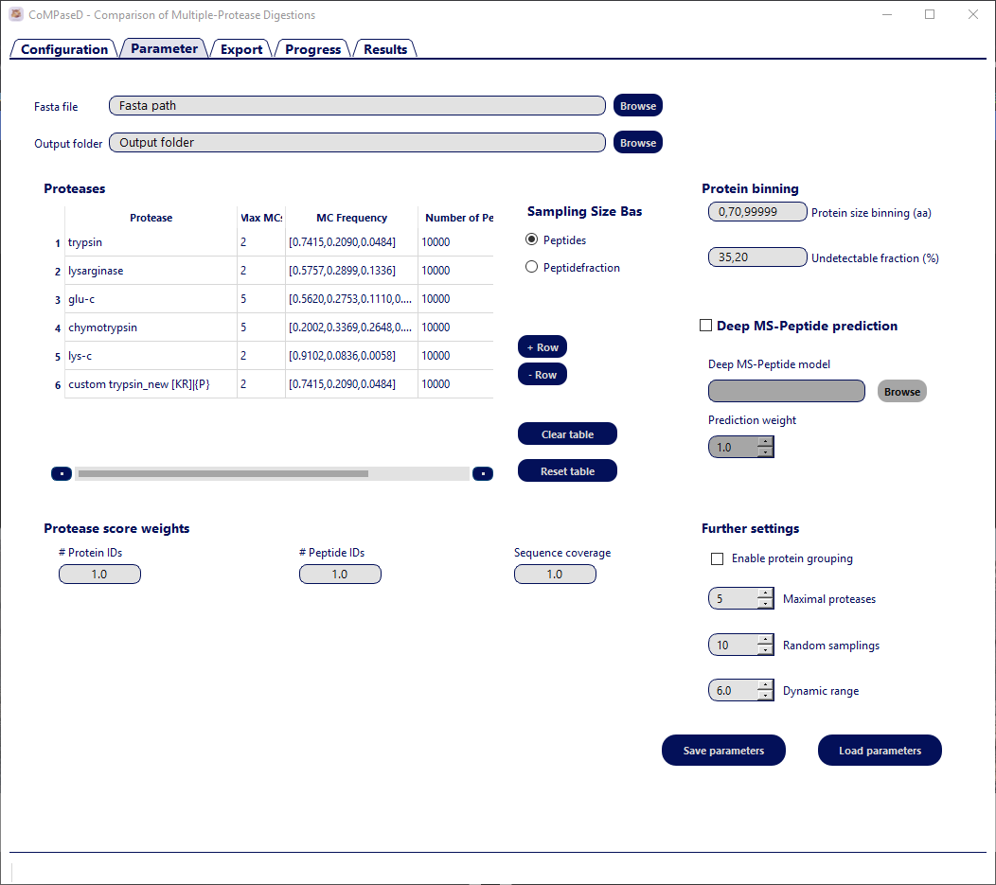Go to the Export tab
Image resolution: width=996 pixels, height=885 pixels.
click(x=241, y=49)
